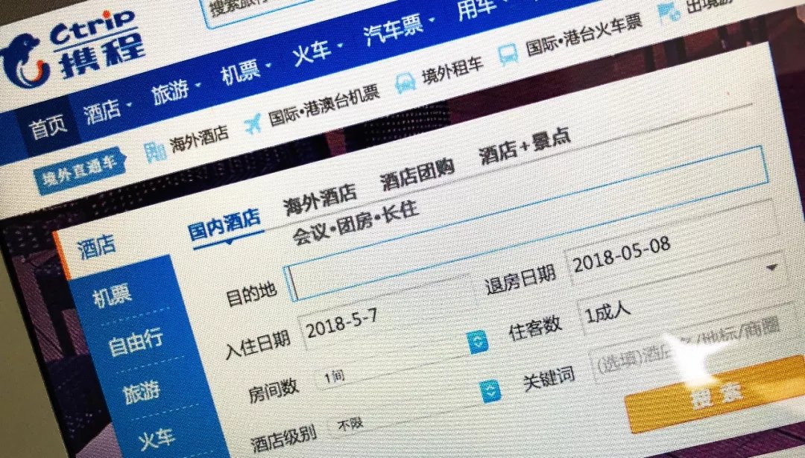Click the dropdown arrow of 住客数
The image size is (805, 458).
point(772,267)
